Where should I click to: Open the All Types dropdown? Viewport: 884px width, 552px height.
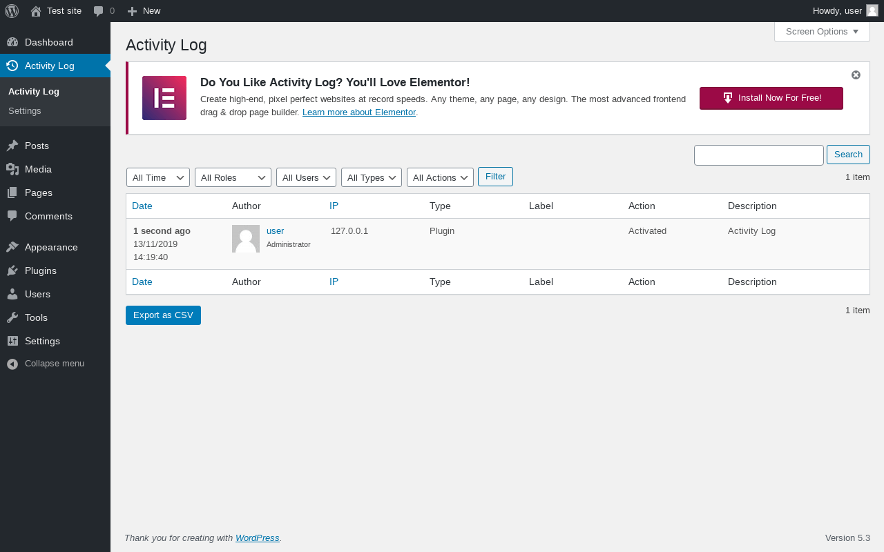coord(372,177)
